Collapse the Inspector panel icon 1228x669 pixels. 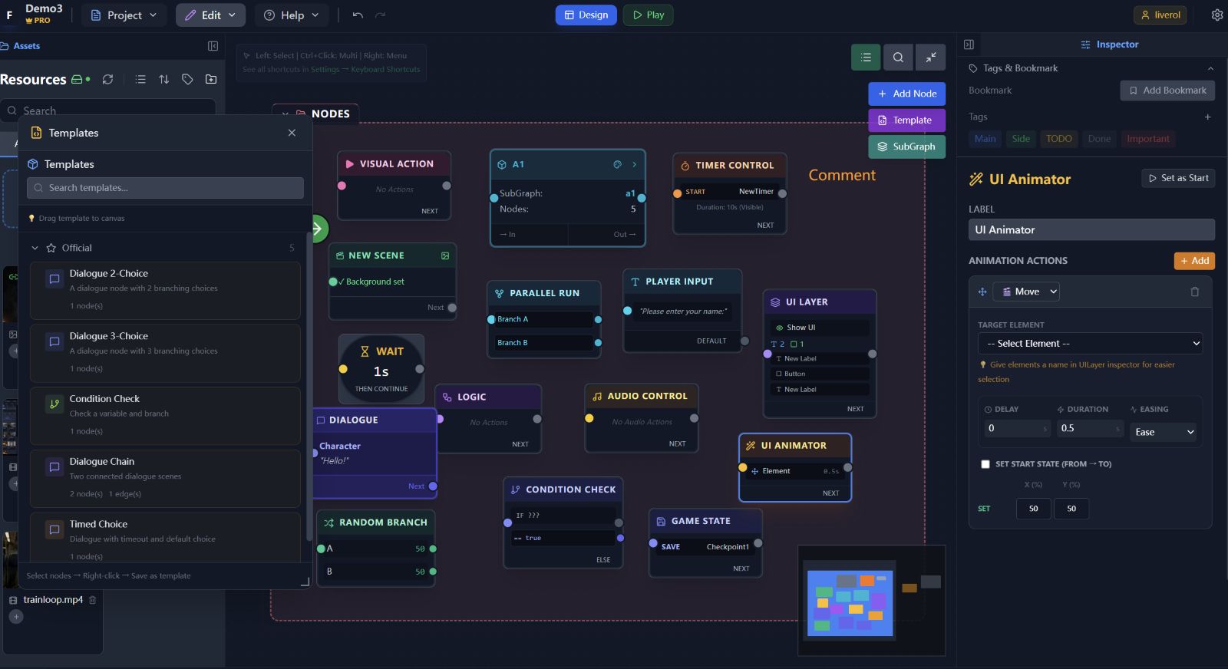[969, 44]
